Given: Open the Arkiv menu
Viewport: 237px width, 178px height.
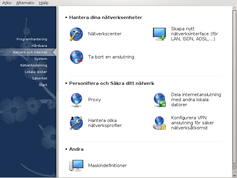Looking at the screenshot, I should coord(7,3).
